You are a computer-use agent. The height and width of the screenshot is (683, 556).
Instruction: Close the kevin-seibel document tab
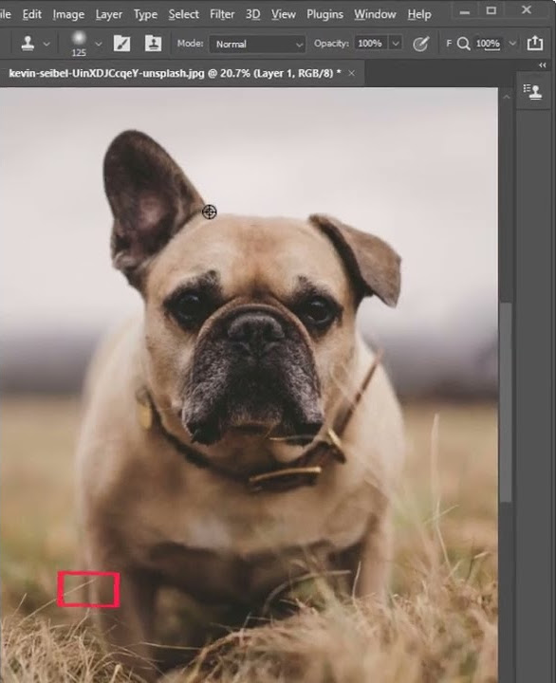352,73
